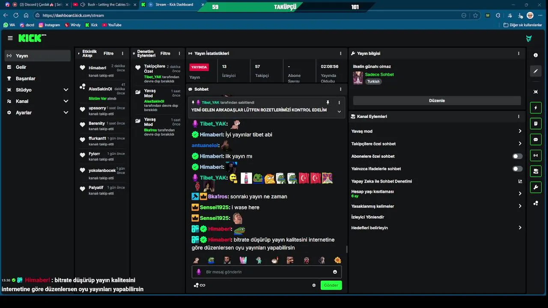Open the three-dot menu of Etkinlik Akışı panel
Viewport: 548px width, 308px height.
(x=122, y=53)
